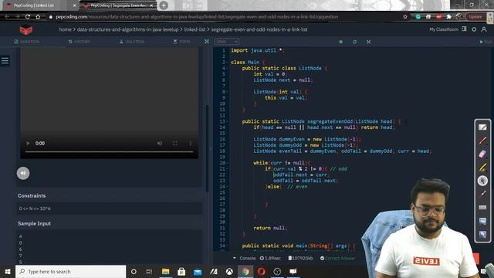Open the browser home page

coord(38,17)
